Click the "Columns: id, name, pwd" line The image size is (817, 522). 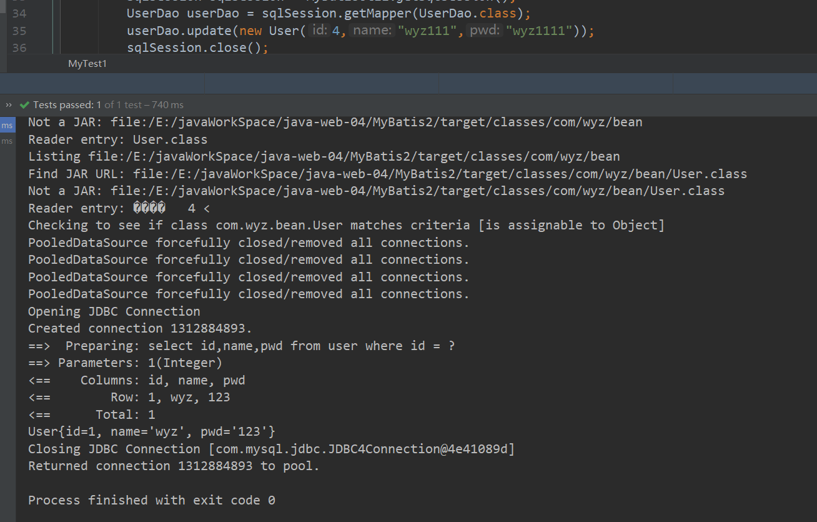point(137,380)
